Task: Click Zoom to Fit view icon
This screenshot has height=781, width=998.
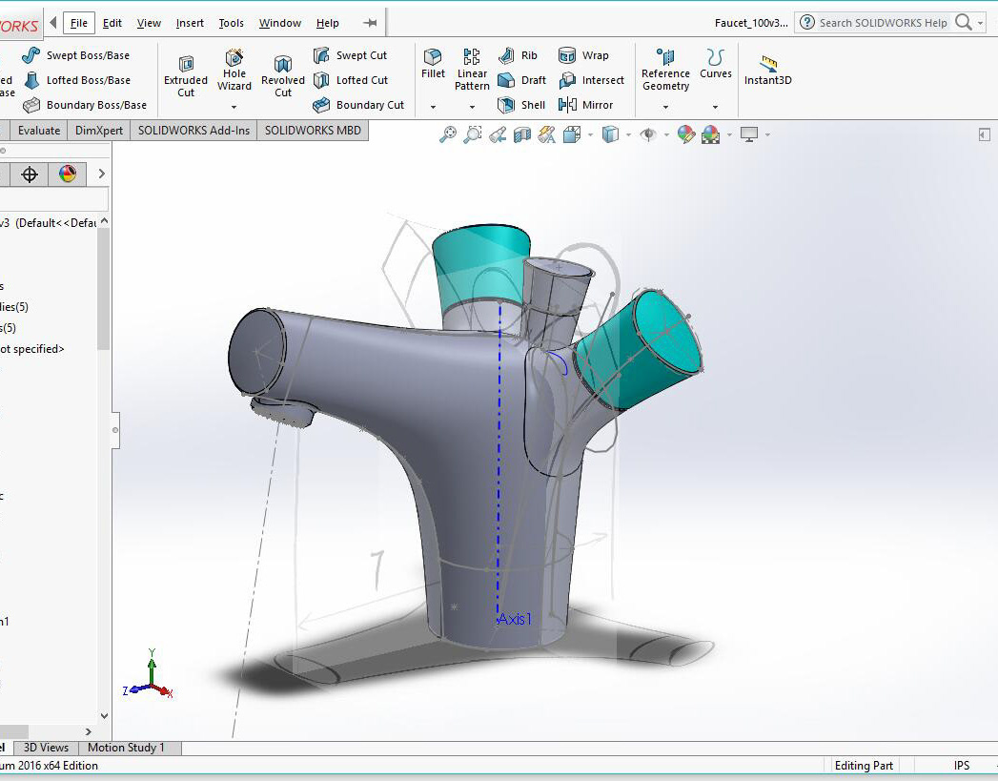Action: 448,134
